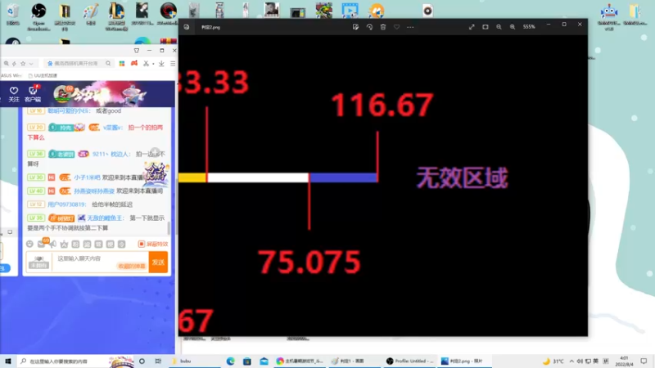This screenshot has height=368, width=655.
Task: Open the browser hamburger menu
Action: point(173,64)
